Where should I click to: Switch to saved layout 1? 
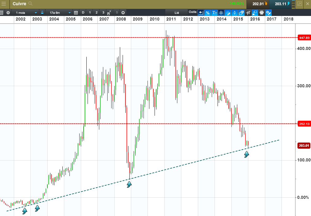90,13
